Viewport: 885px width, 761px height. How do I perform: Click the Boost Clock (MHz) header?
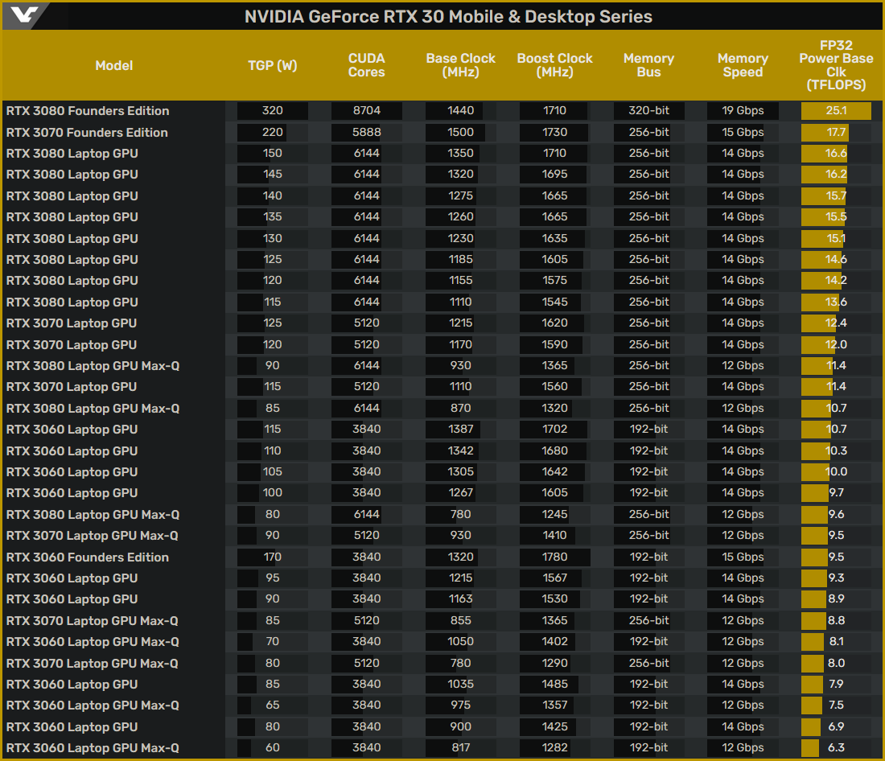554,65
